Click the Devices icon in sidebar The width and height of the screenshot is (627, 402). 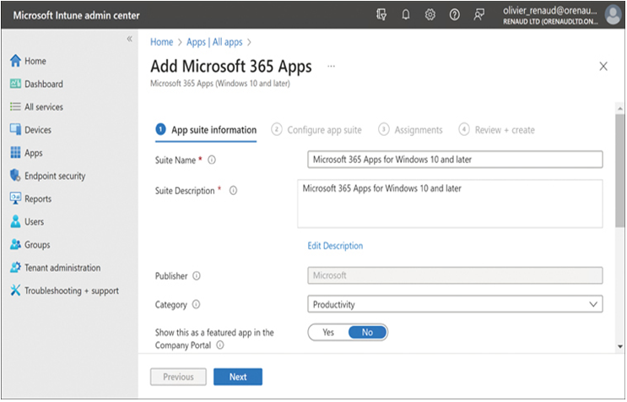pos(15,129)
